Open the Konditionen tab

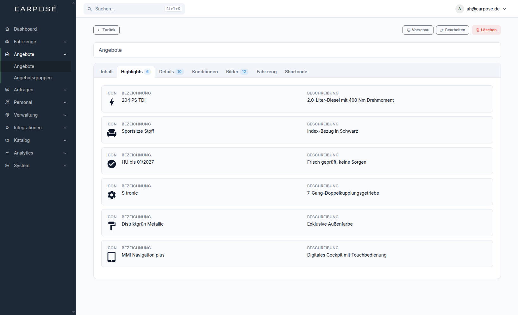click(205, 72)
